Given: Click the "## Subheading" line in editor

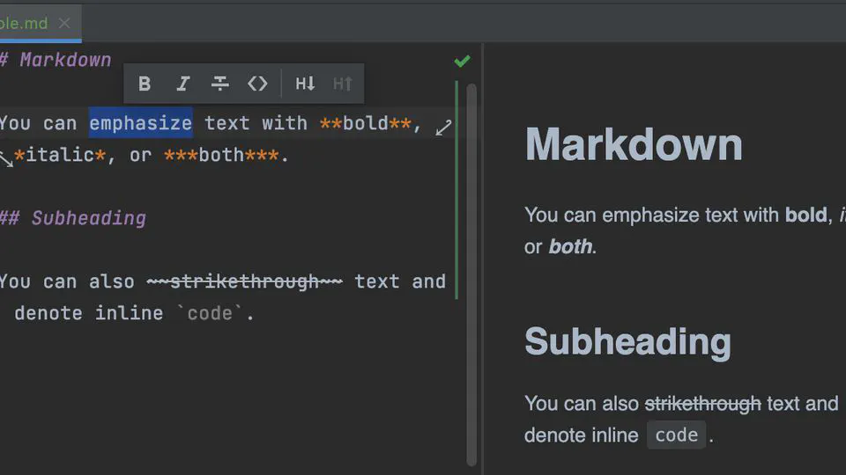Looking at the screenshot, I should pos(73,218).
